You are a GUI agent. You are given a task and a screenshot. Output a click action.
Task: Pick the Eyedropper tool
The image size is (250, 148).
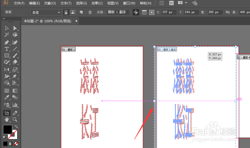click(x=7, y=97)
